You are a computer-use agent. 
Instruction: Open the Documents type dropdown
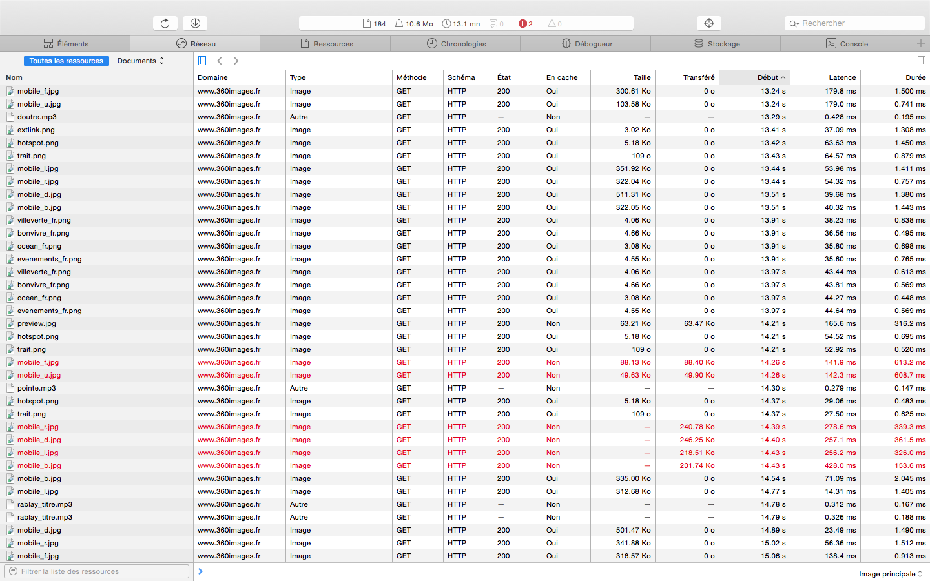tap(140, 61)
